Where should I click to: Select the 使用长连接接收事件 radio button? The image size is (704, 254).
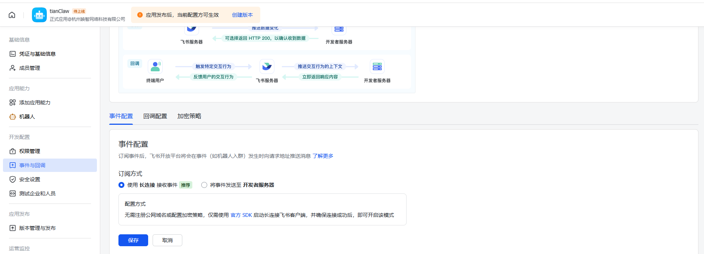(x=121, y=185)
